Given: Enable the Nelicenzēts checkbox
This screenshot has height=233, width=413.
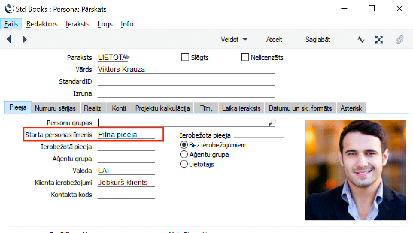Looking at the screenshot, I should tap(245, 58).
